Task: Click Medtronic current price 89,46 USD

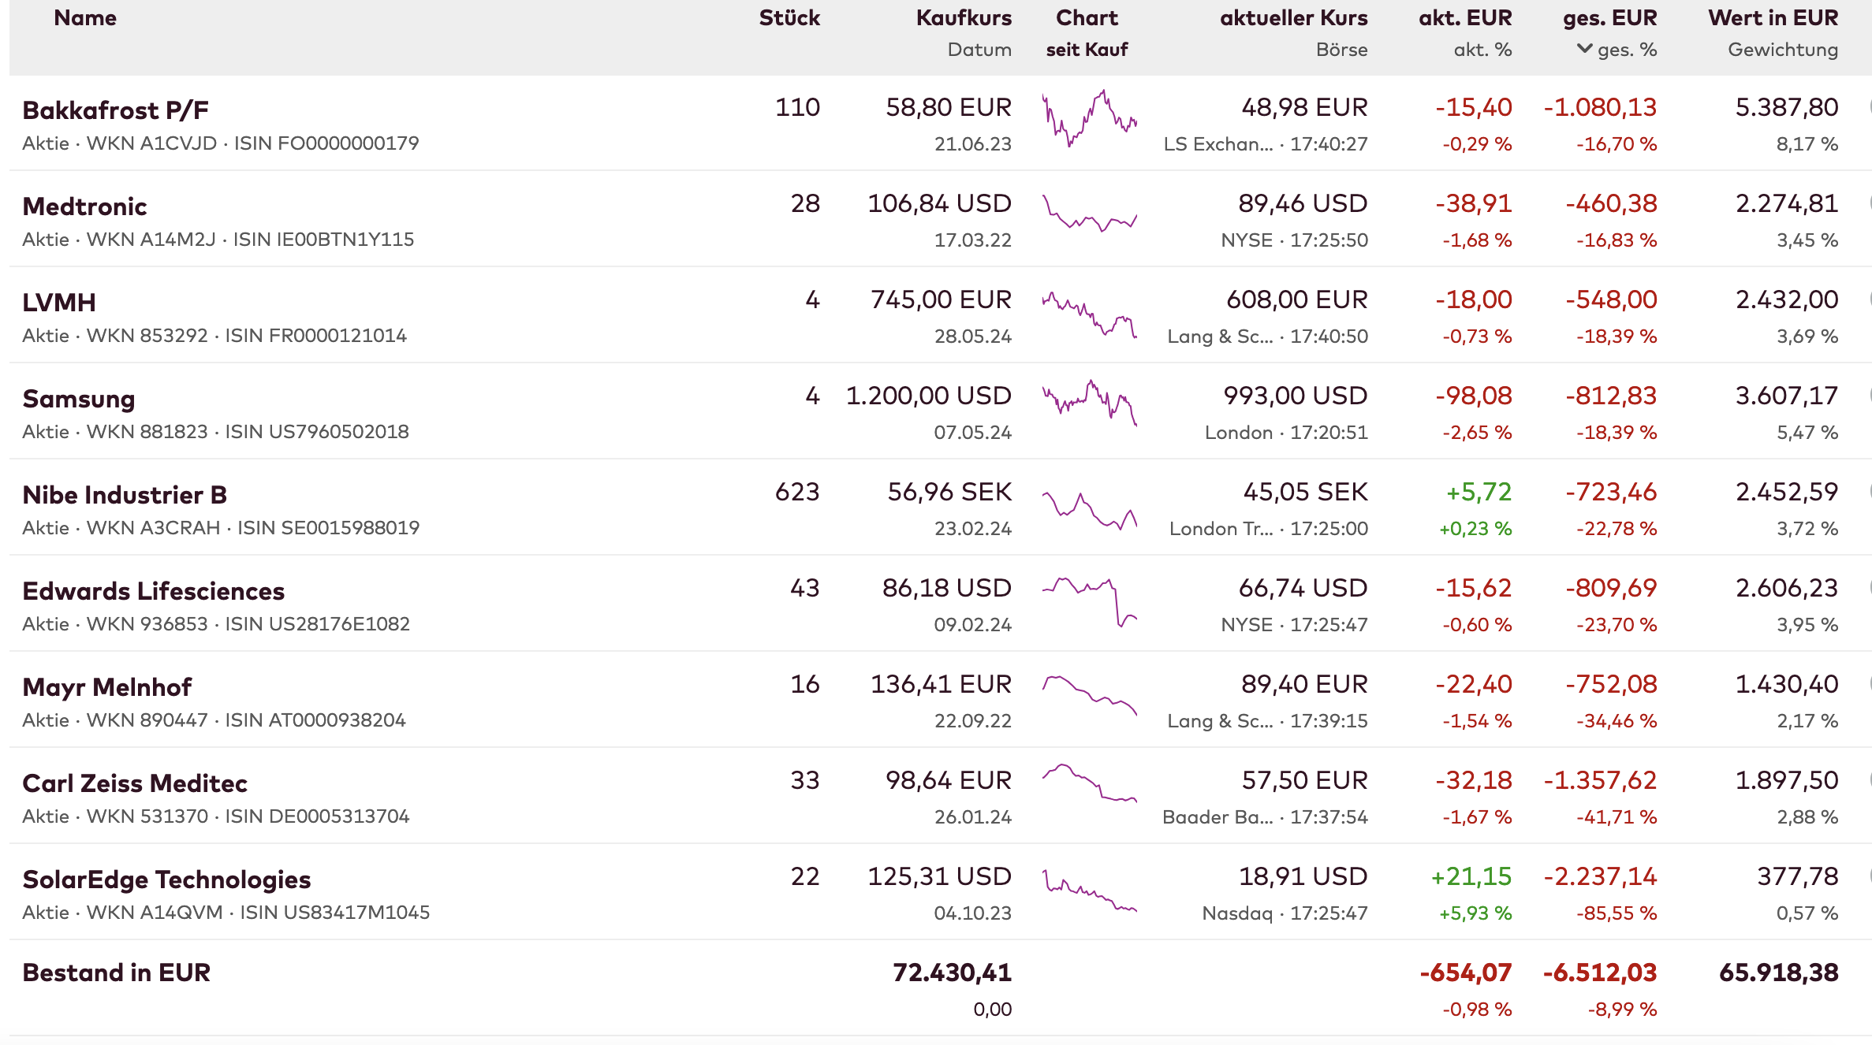Action: 1303,203
